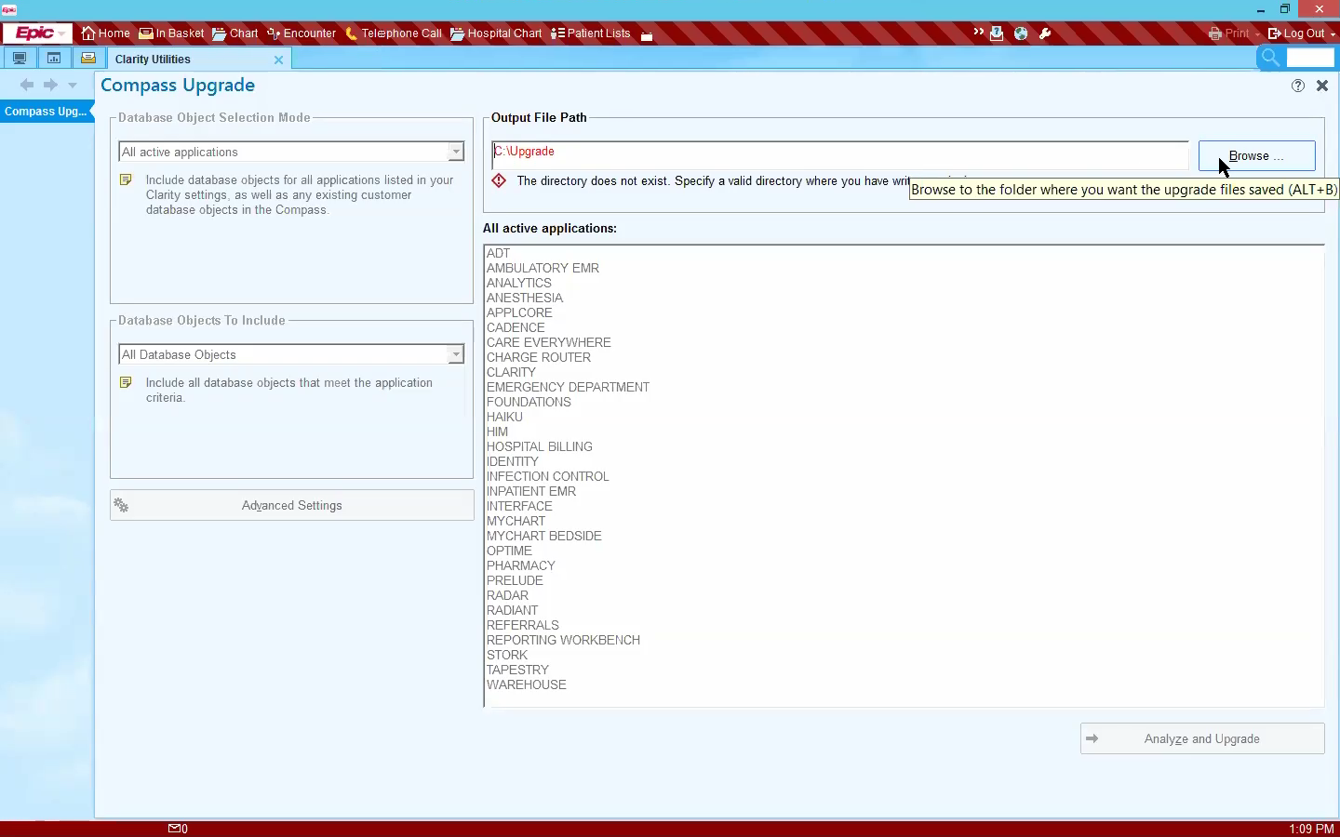Open the wrench tools icon
This screenshot has height=837, width=1340.
point(1045,33)
